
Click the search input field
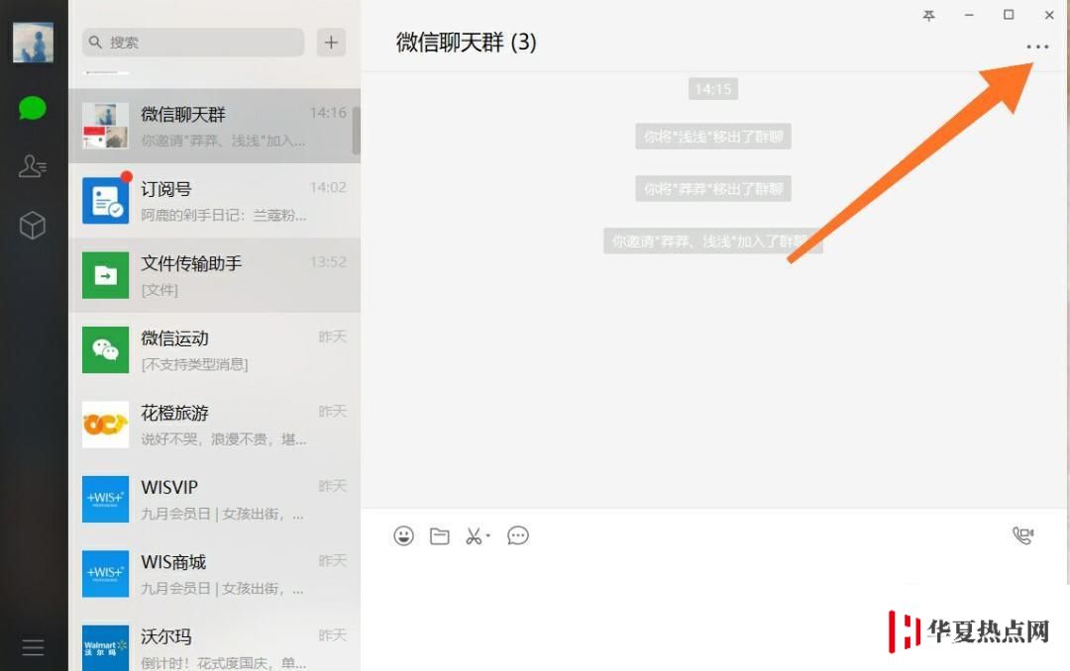click(193, 43)
